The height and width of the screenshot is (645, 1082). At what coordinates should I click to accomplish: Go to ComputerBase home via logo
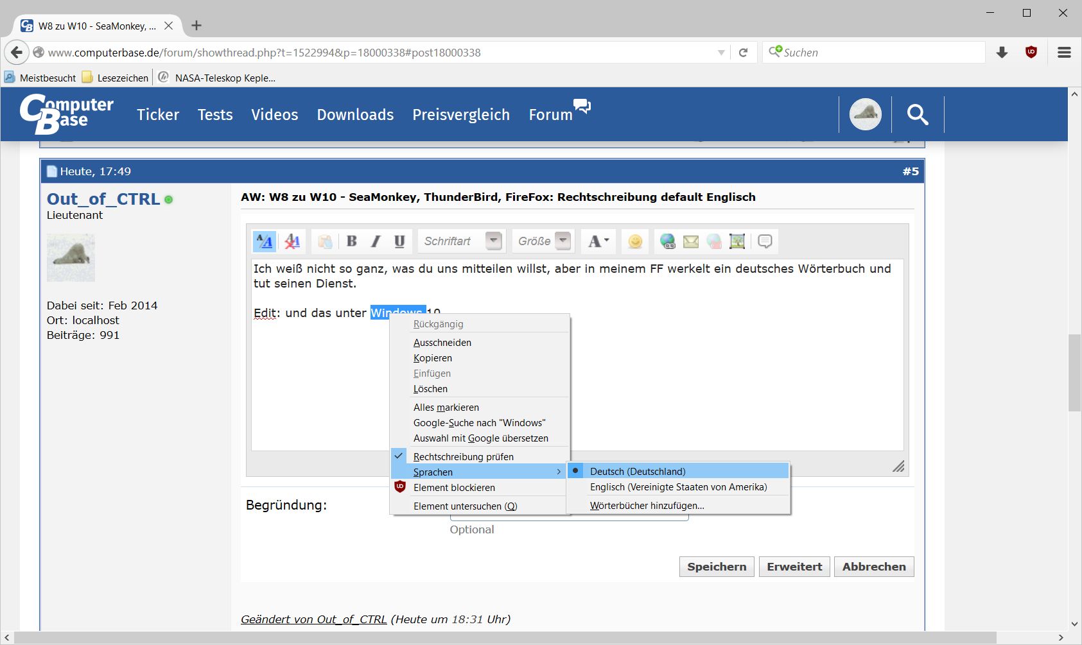pyautogui.click(x=67, y=114)
